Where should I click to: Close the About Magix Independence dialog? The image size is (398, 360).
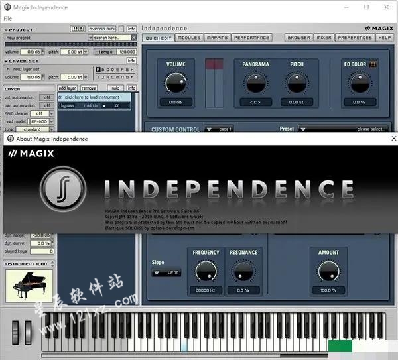(393, 139)
